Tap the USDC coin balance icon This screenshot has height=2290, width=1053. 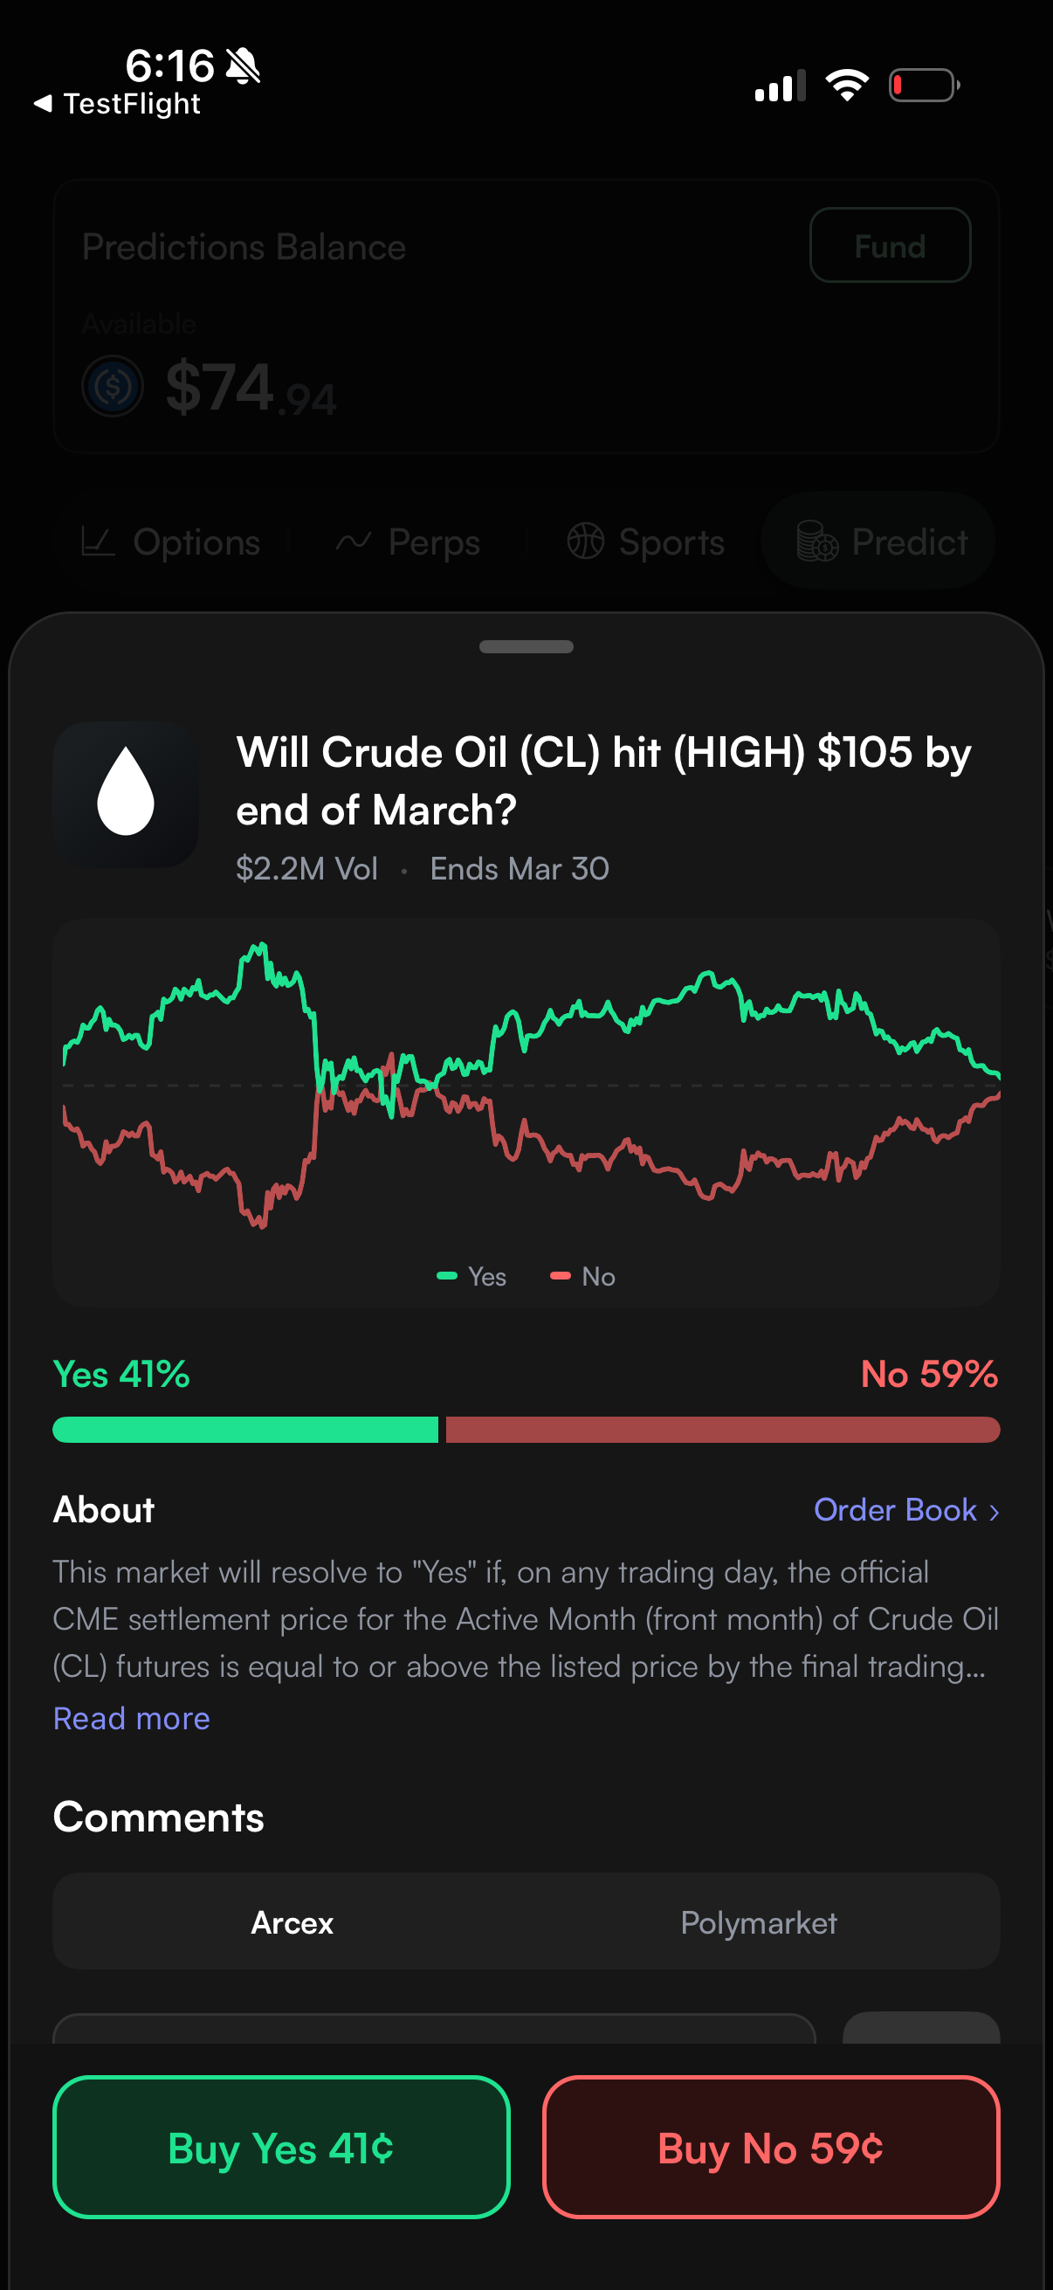[113, 387]
